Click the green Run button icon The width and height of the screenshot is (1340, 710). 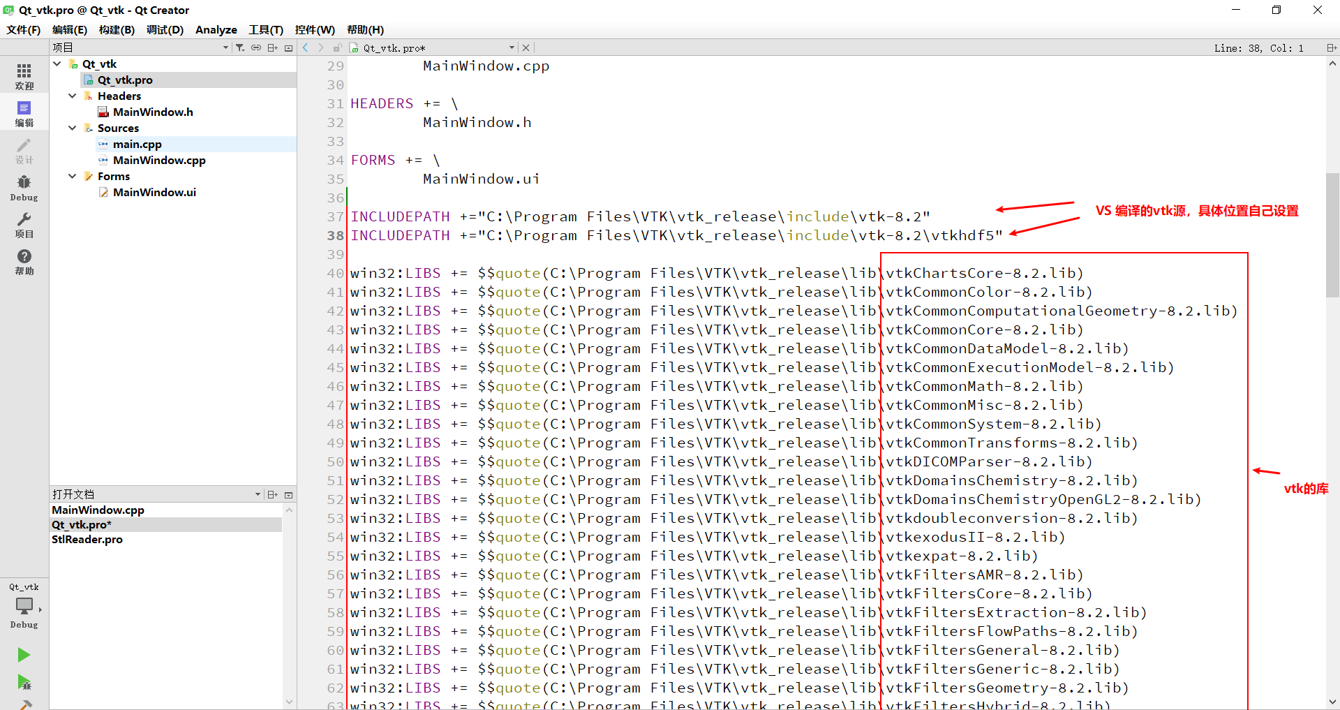24,655
